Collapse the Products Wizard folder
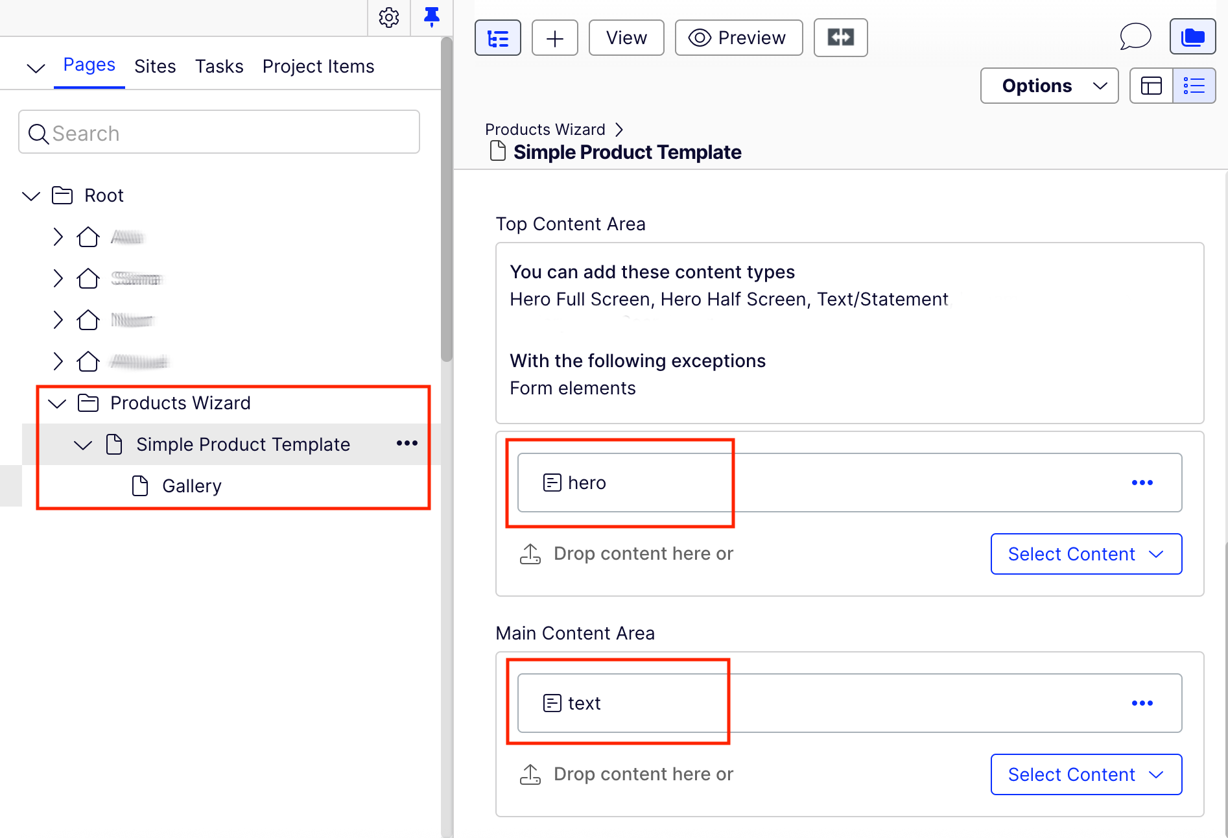This screenshot has width=1228, height=838. [x=58, y=403]
